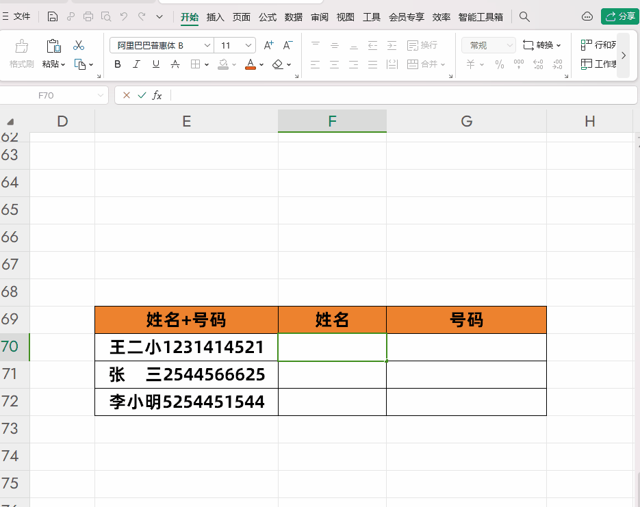
Task: Toggle Bold formatting
Action: (117, 64)
